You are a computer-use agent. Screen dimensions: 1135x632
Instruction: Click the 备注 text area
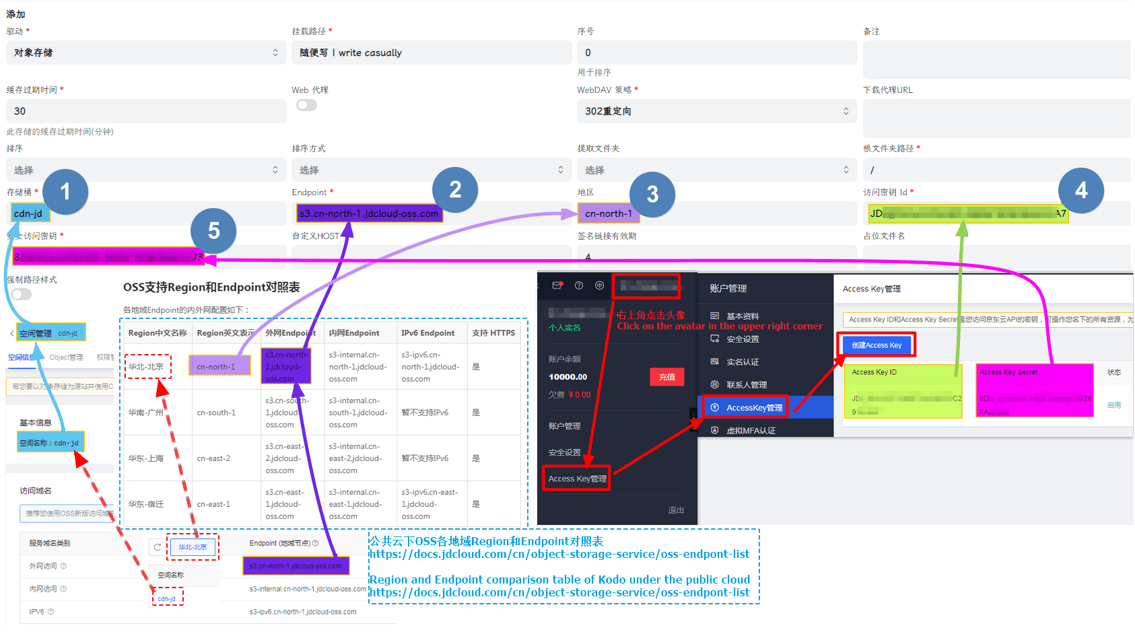(x=997, y=60)
